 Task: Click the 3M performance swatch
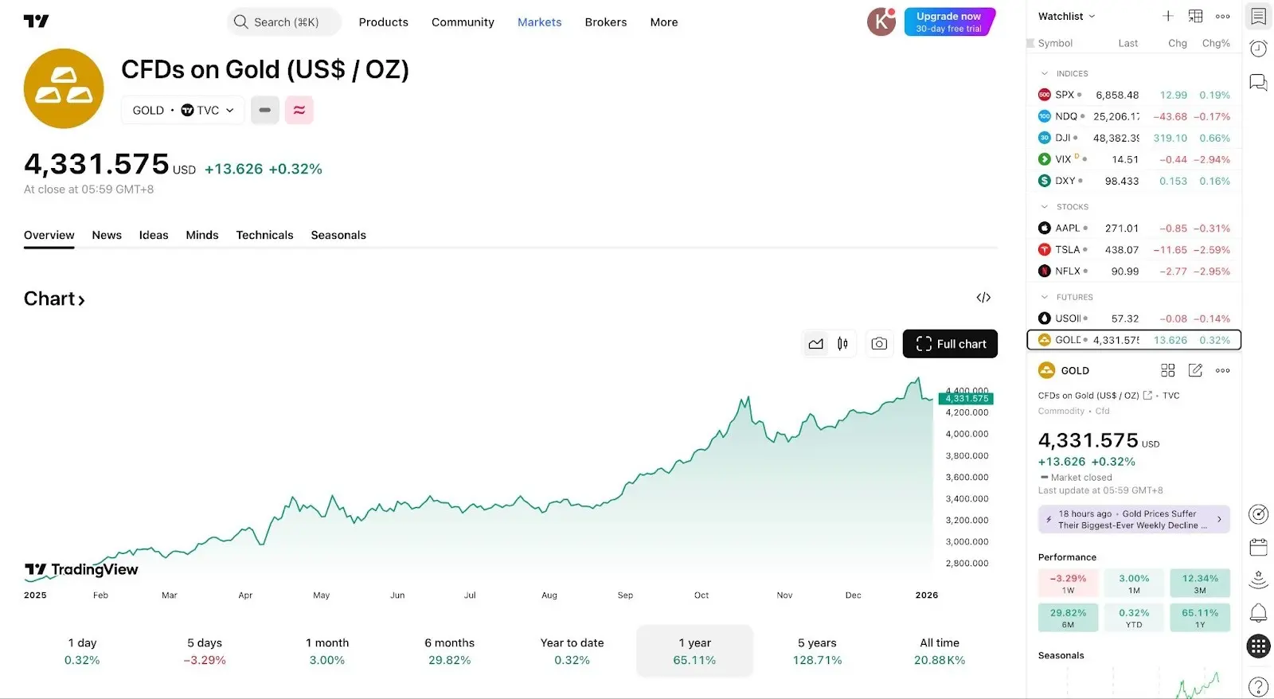1199,584
